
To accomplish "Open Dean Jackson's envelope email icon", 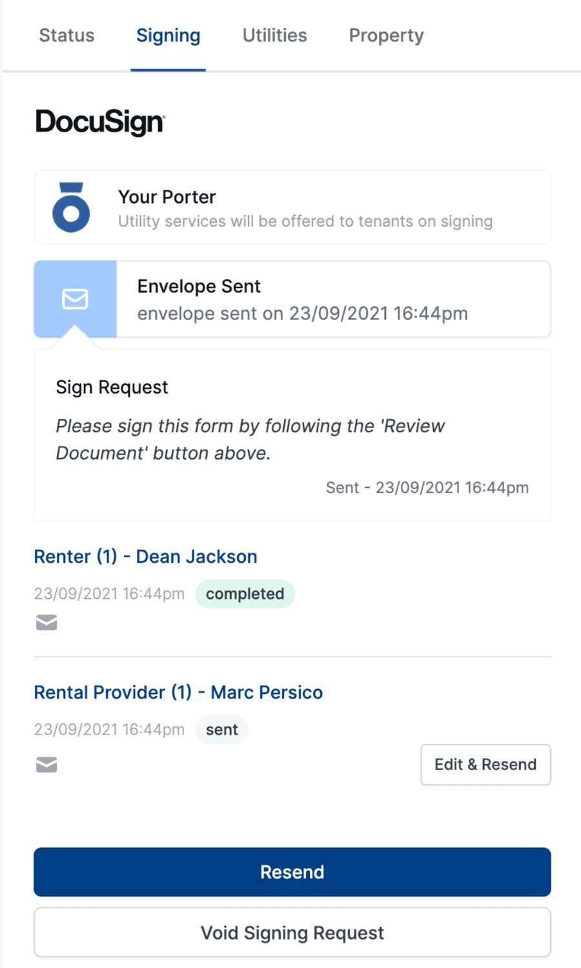I will (46, 622).
